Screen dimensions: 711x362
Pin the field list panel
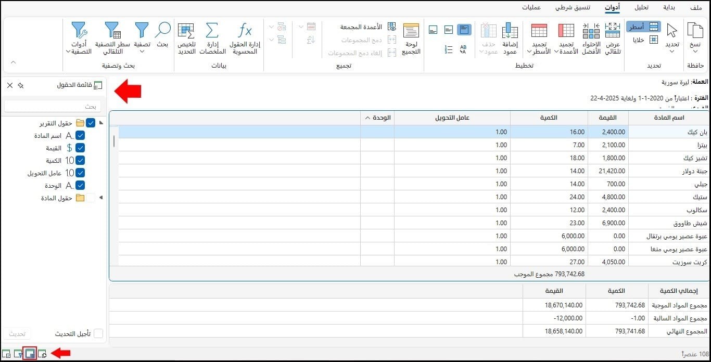point(21,85)
